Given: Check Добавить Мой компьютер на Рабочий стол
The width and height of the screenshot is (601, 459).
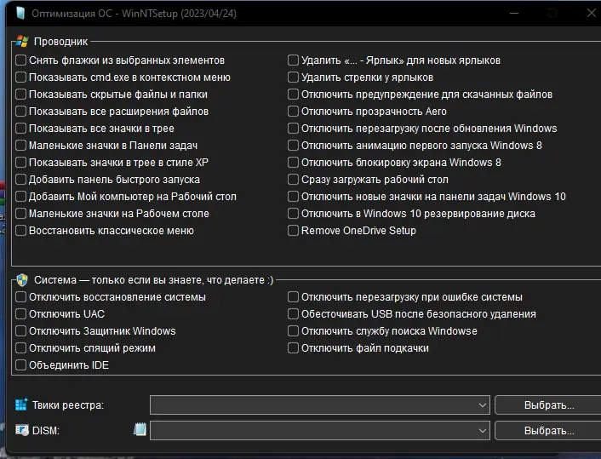Looking at the screenshot, I should click(20, 197).
